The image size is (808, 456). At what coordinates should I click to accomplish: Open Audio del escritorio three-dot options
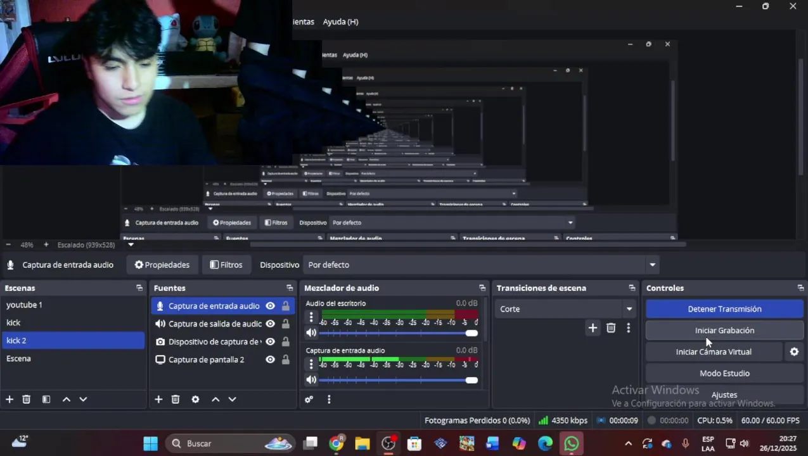[x=311, y=317]
